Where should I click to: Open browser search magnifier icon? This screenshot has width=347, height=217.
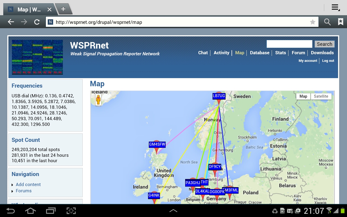pos(327,22)
